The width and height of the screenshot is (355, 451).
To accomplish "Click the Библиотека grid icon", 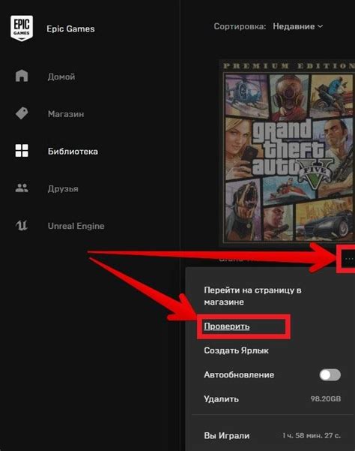I will [x=22, y=151].
